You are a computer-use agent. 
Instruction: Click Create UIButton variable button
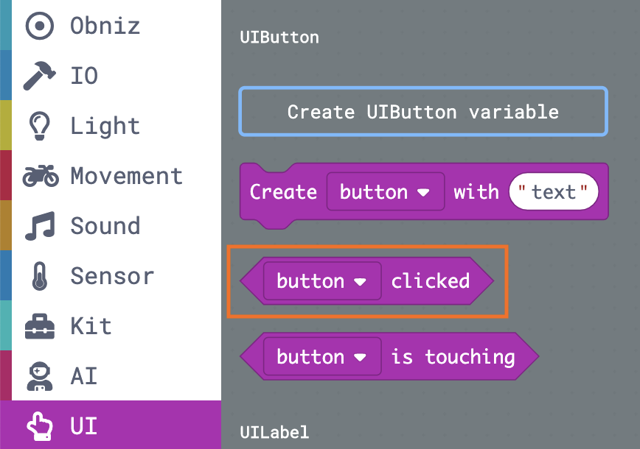pyautogui.click(x=423, y=111)
